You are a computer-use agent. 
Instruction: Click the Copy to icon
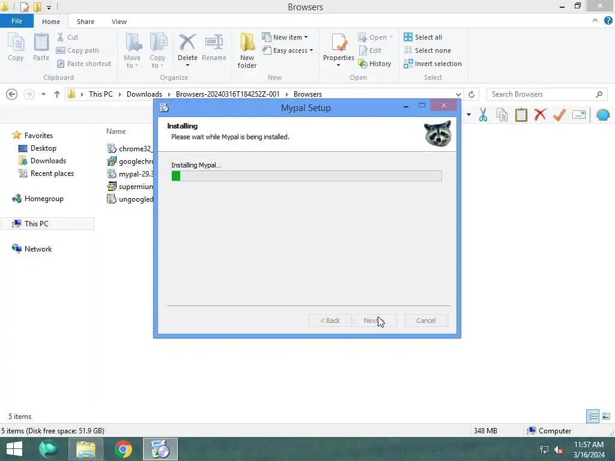point(158,43)
